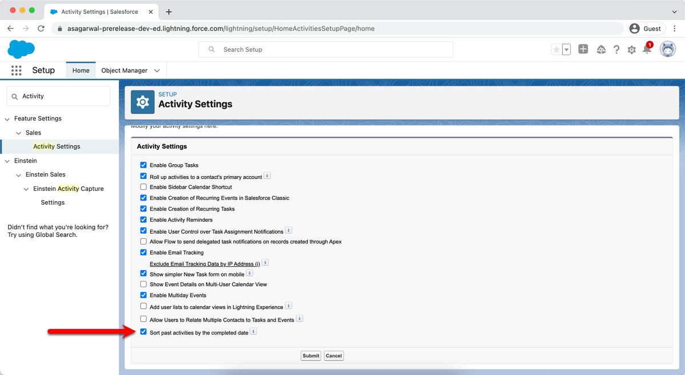This screenshot has height=375, width=685.
Task: Click info icon beside Exclude Email Tracking Data
Action: tap(265, 263)
